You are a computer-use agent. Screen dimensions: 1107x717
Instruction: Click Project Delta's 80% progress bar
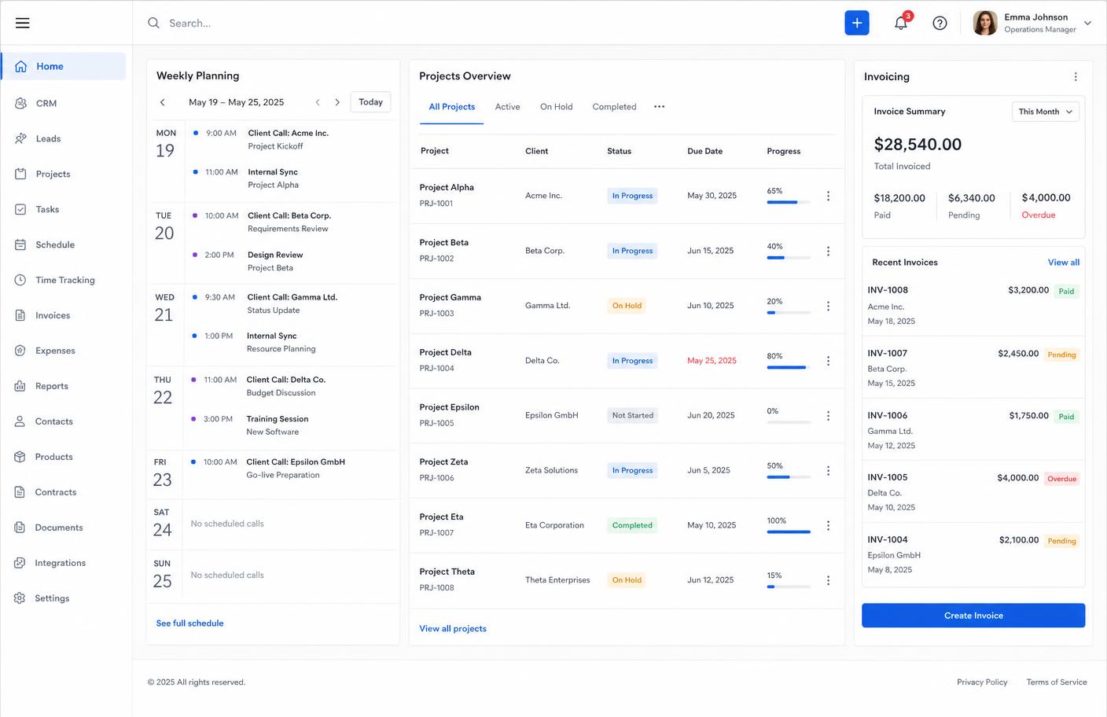point(789,367)
